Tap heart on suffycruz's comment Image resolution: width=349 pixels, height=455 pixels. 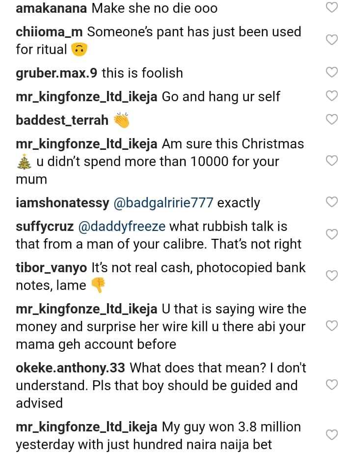(x=332, y=234)
